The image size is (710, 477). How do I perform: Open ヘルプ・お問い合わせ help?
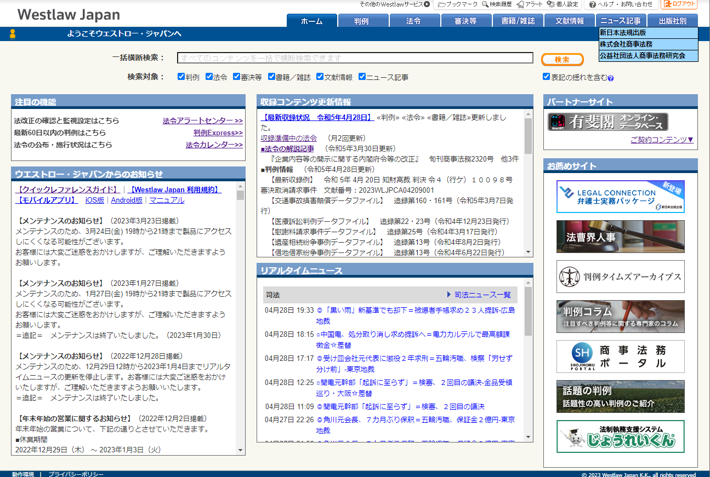621,4
